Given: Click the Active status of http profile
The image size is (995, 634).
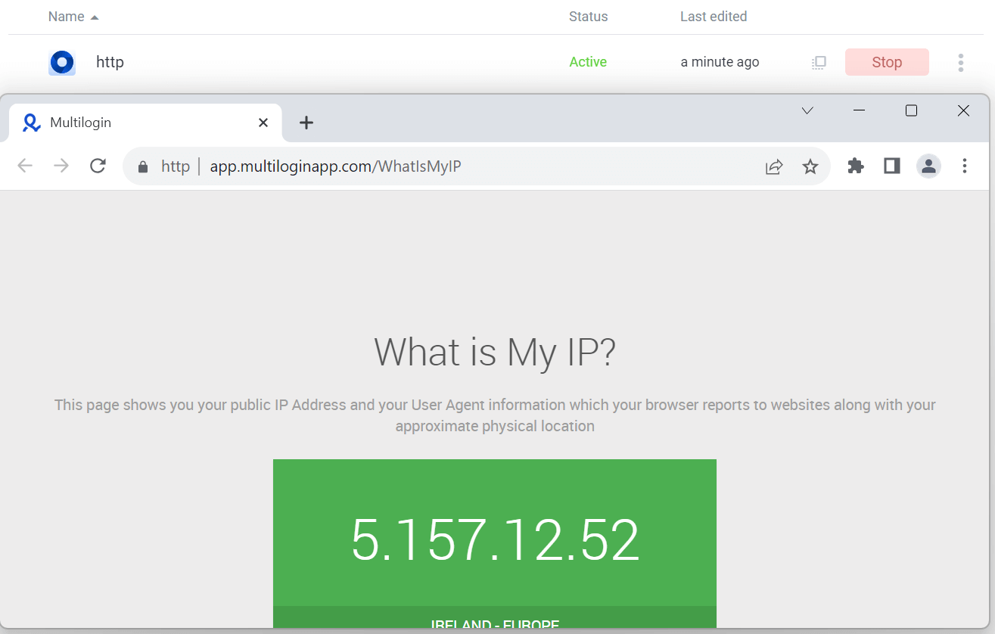Looking at the screenshot, I should point(588,62).
